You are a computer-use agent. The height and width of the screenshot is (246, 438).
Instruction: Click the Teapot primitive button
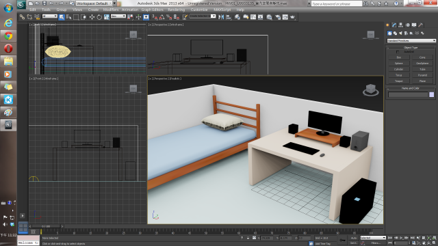(398, 81)
